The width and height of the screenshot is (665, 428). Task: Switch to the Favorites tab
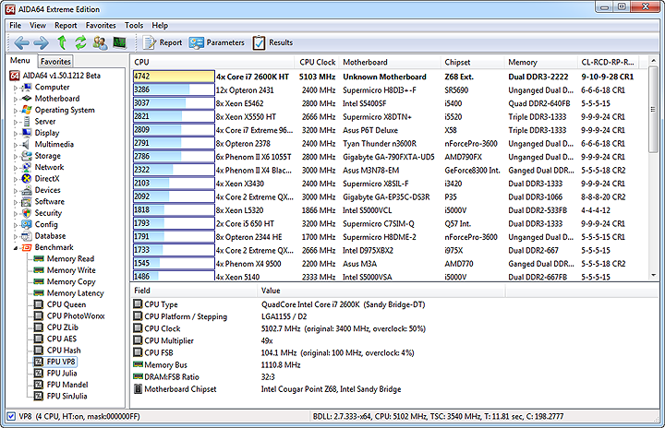pyautogui.click(x=55, y=62)
